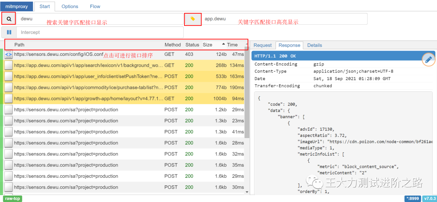Click the Intercept pause icon
The width and height of the screenshot is (437, 202).
point(9,32)
